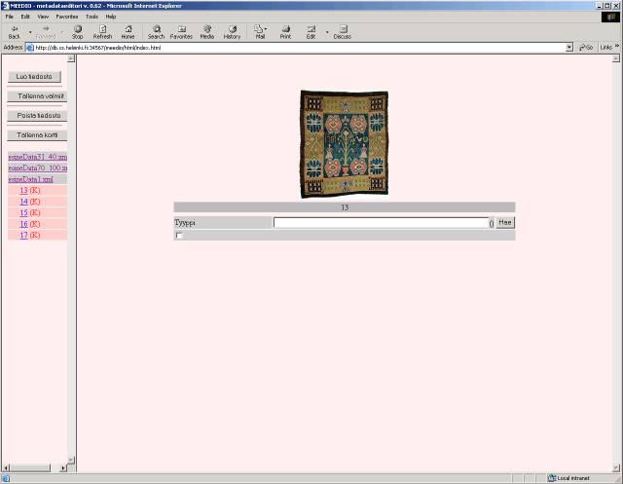Open the Home toolbar icon

click(x=128, y=32)
